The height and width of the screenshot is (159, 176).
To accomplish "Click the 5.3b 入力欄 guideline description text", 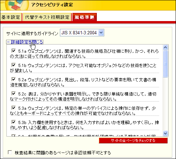I will [84, 125].
